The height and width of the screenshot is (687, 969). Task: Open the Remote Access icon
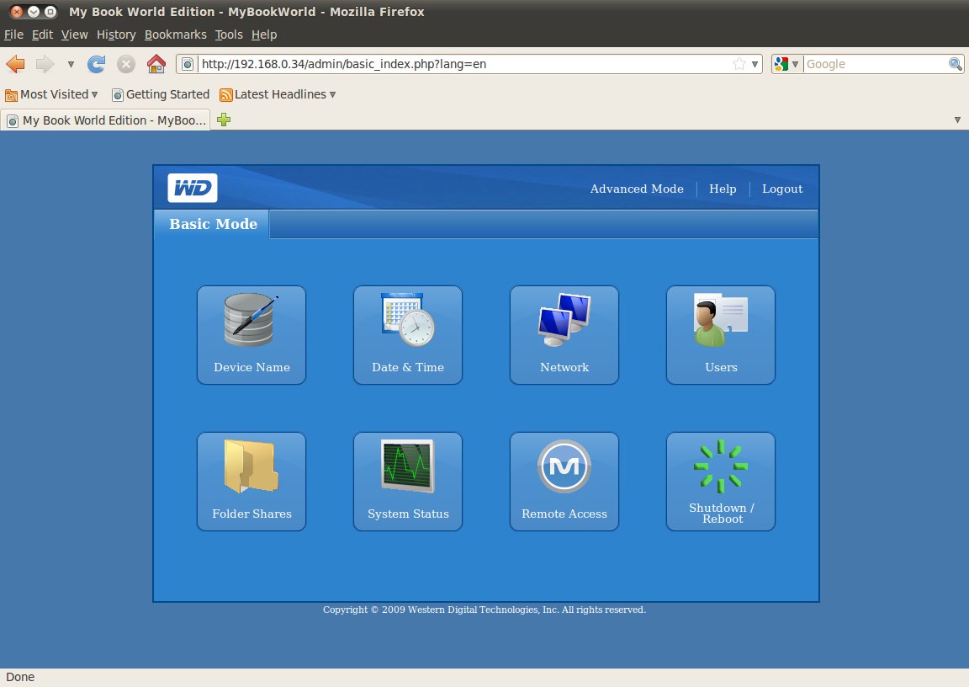tap(564, 481)
